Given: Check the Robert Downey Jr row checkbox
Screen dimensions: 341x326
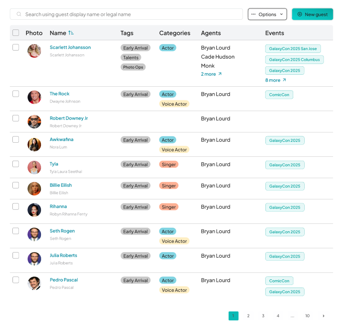Looking at the screenshot, I should coord(16,118).
